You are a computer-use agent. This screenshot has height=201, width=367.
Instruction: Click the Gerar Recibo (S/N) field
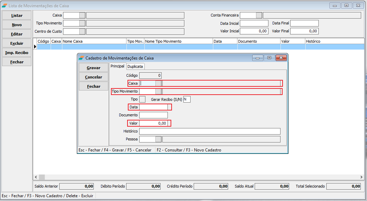[x=187, y=99]
